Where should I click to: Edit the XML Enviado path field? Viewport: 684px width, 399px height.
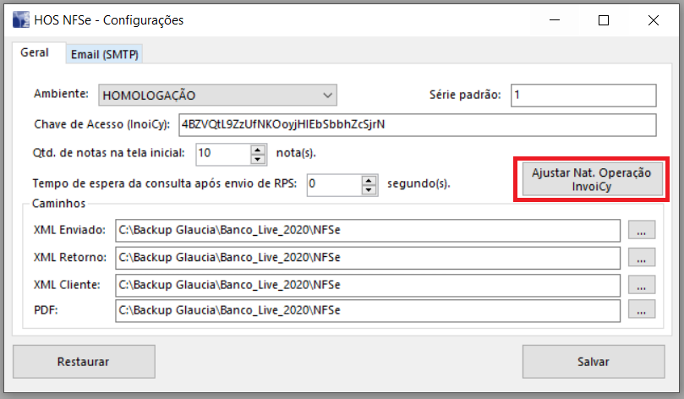367,230
